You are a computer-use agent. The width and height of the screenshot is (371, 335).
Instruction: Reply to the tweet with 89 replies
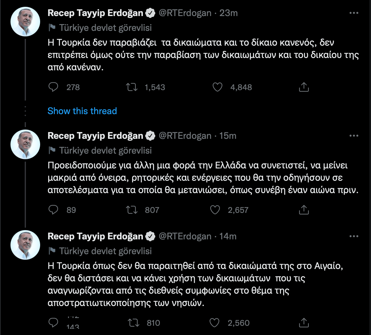[x=54, y=210]
